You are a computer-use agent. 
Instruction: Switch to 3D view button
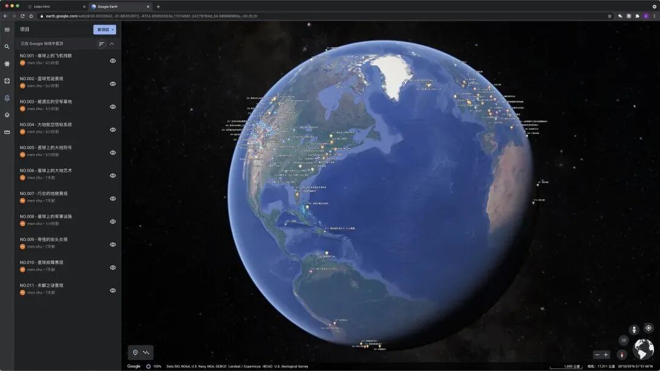624,340
